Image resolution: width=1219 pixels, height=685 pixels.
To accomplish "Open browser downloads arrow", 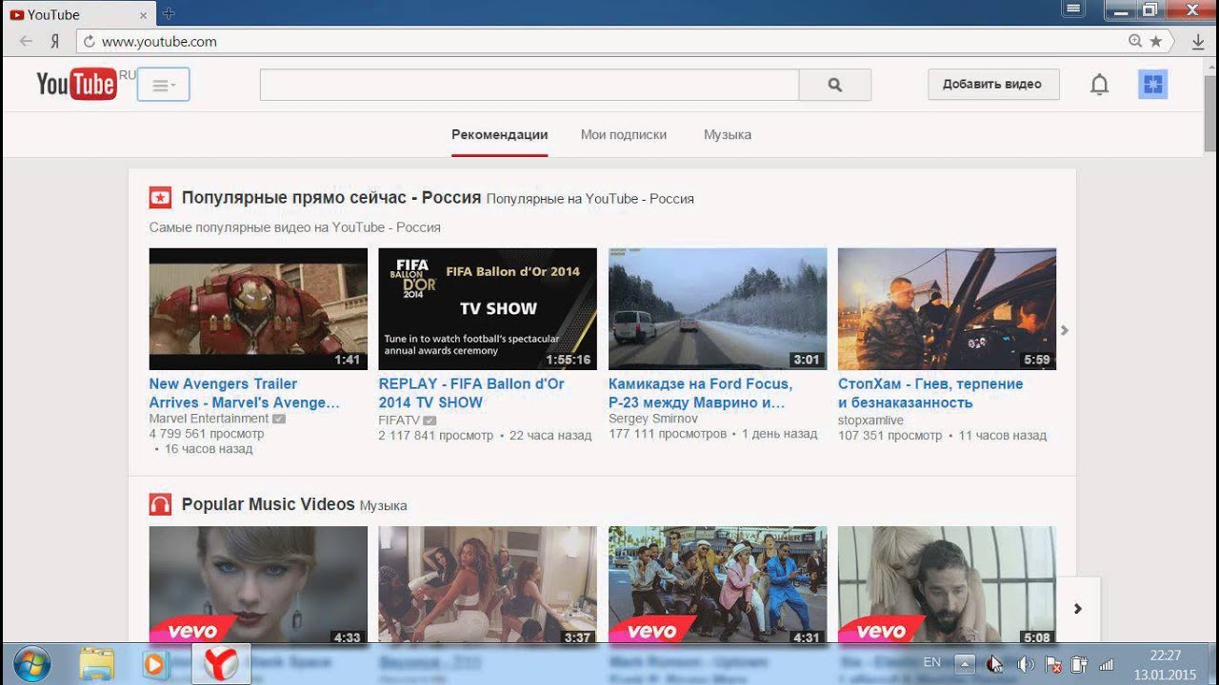I will point(1198,42).
